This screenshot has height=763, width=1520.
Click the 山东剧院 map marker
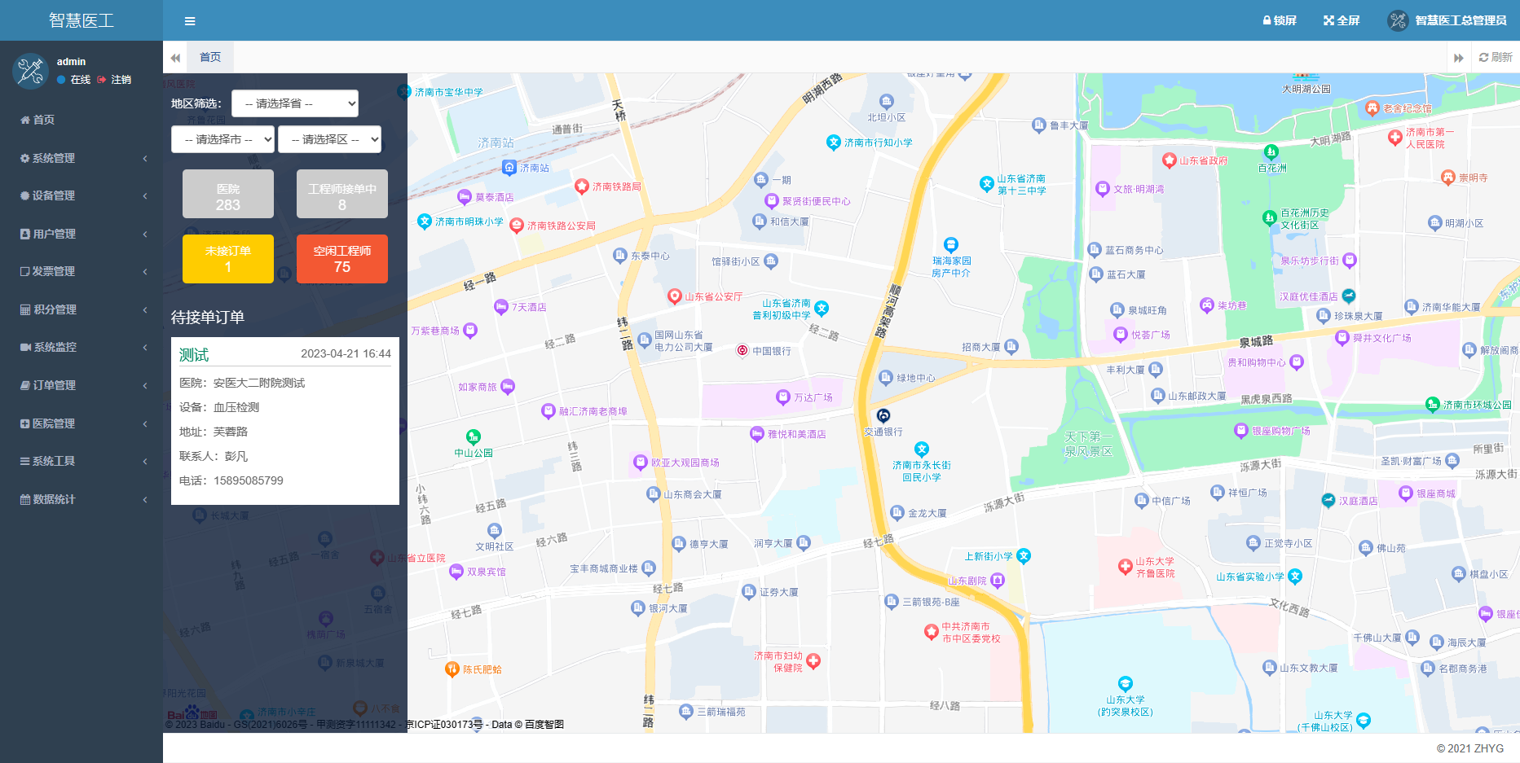tap(998, 581)
